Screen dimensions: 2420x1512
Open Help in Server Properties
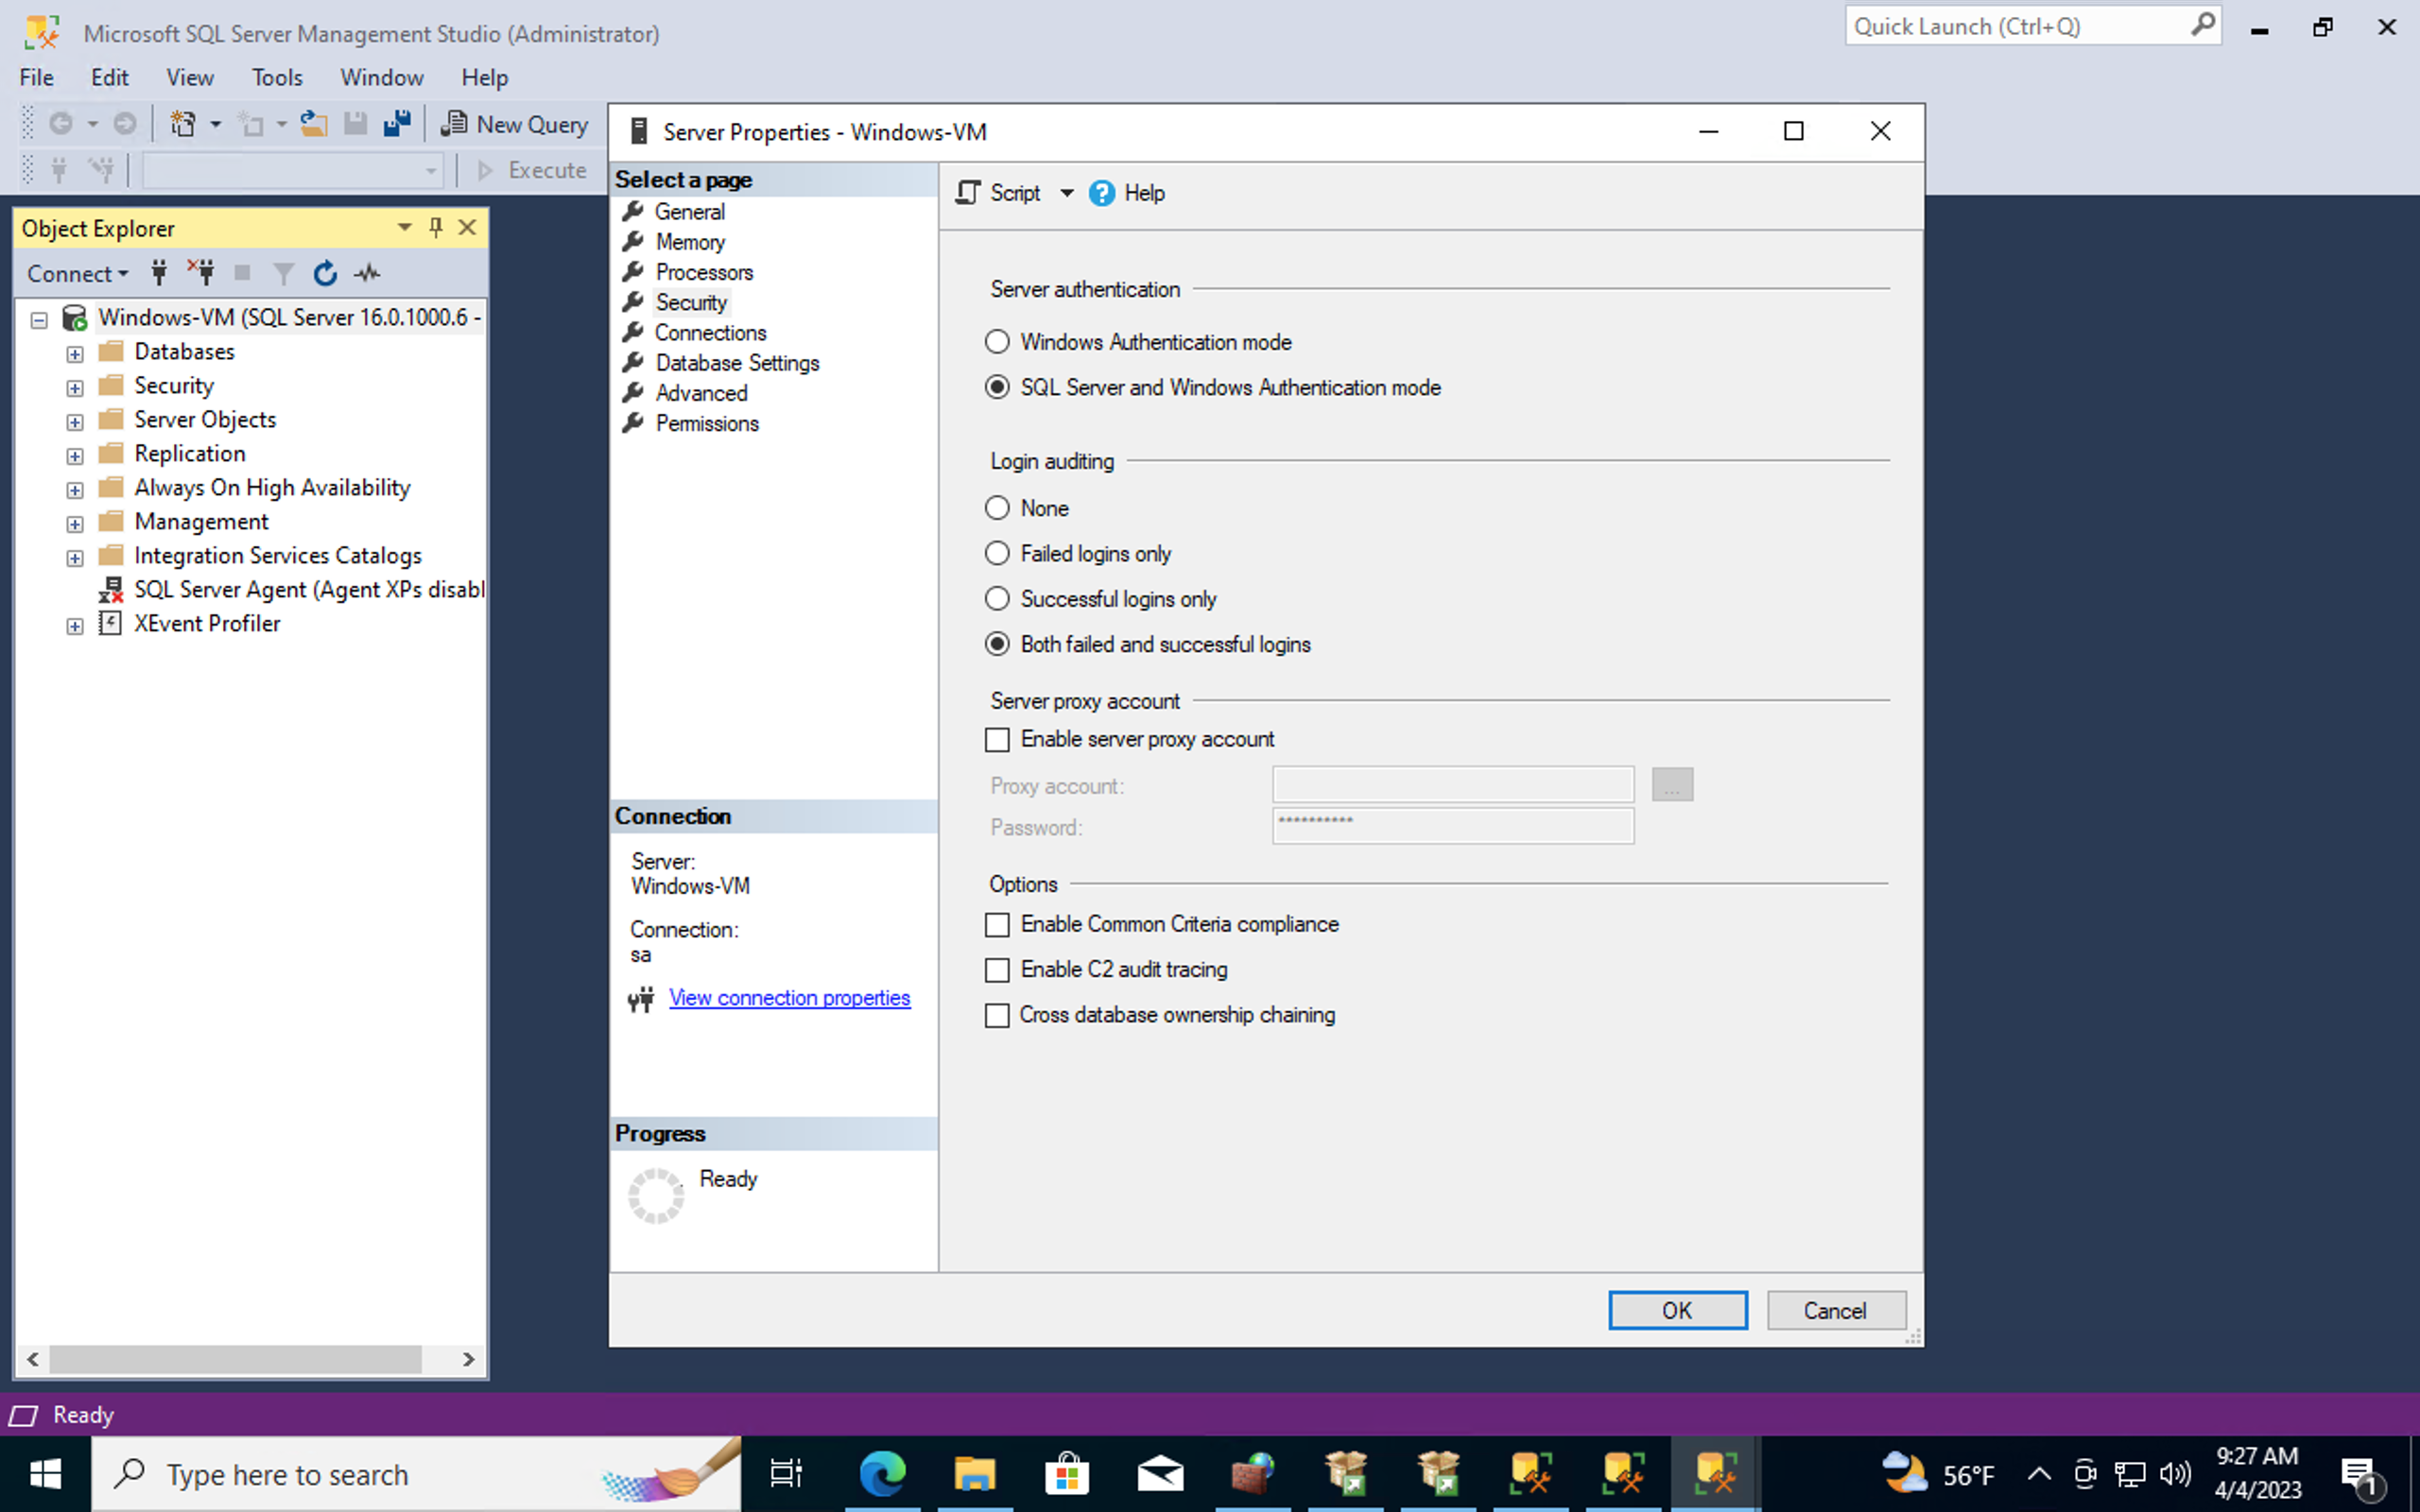[x=1127, y=193]
